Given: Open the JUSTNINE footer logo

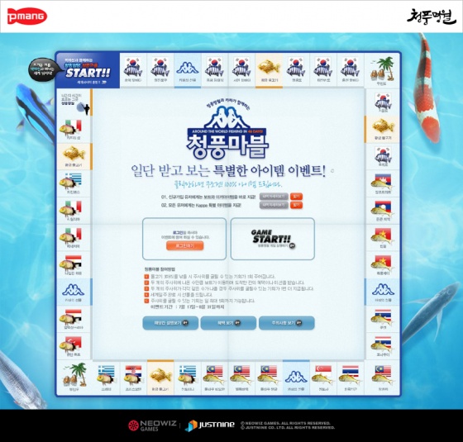Looking at the screenshot, I should point(210,425).
